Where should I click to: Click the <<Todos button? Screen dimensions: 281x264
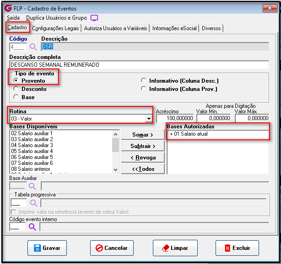(143, 169)
